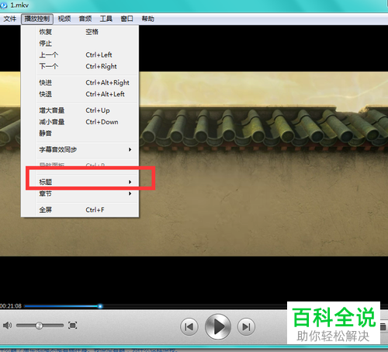Open the 文件 menu
The width and height of the screenshot is (388, 352).
click(x=10, y=19)
